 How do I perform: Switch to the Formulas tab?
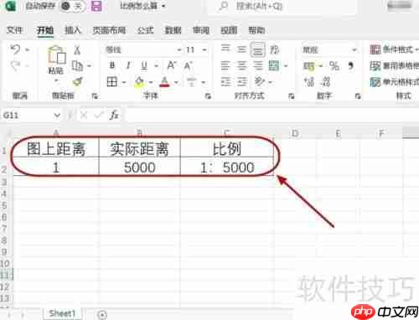tap(145, 30)
